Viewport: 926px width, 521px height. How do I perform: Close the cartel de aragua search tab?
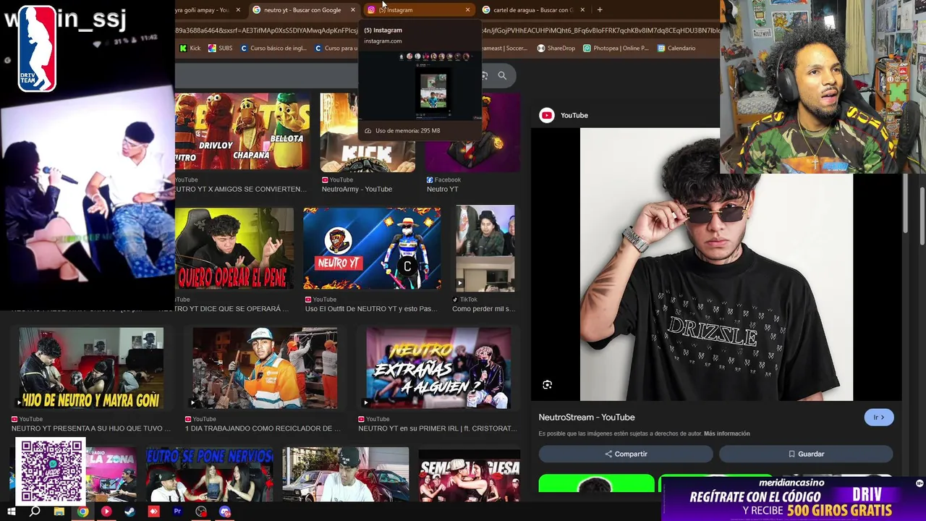coord(582,10)
